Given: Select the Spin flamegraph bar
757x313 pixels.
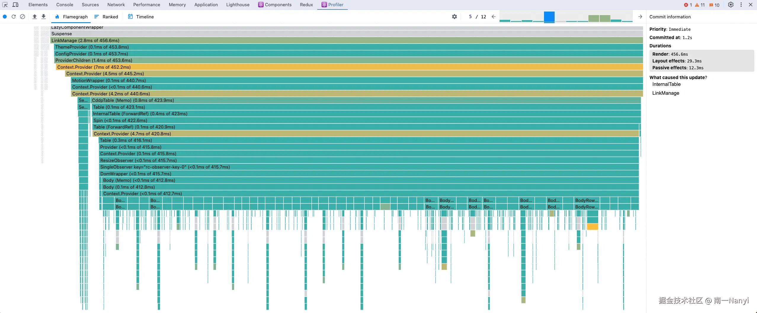Looking at the screenshot, I should (367, 121).
